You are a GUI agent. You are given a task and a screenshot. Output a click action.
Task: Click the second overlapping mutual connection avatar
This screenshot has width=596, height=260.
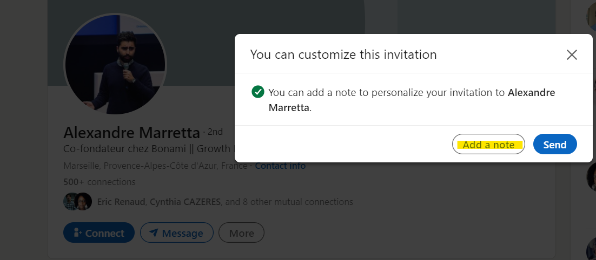(x=84, y=202)
